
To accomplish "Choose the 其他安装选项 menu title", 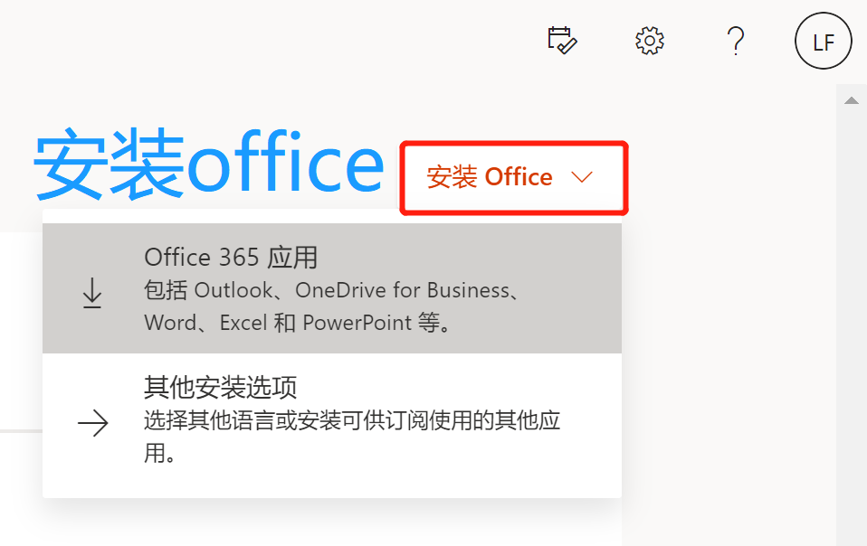I will [x=220, y=388].
